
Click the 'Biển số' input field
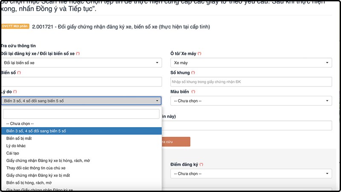click(x=81, y=82)
